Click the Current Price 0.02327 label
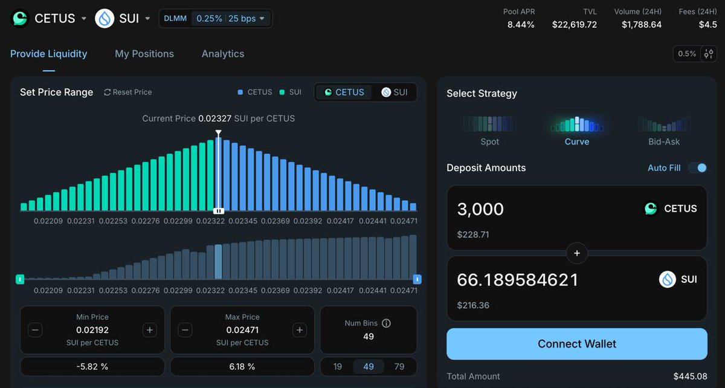 coord(219,118)
